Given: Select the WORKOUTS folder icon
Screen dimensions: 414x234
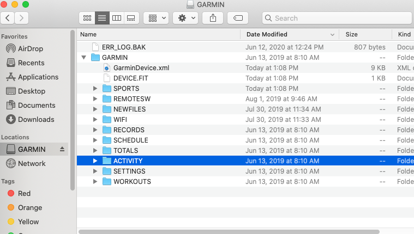Looking at the screenshot, I should 107,182.
